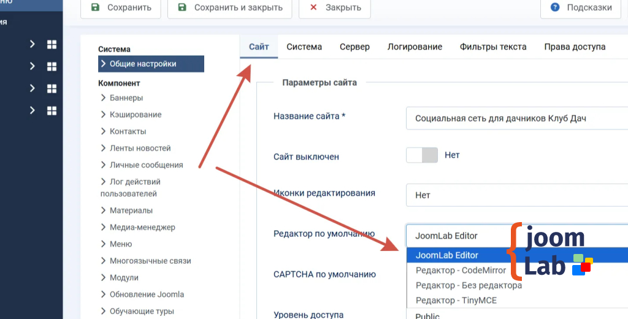Click chevron icon beside Меню

pos(103,244)
